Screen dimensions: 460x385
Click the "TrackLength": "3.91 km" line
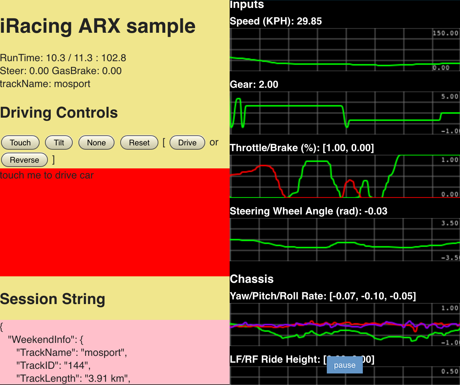click(73, 379)
